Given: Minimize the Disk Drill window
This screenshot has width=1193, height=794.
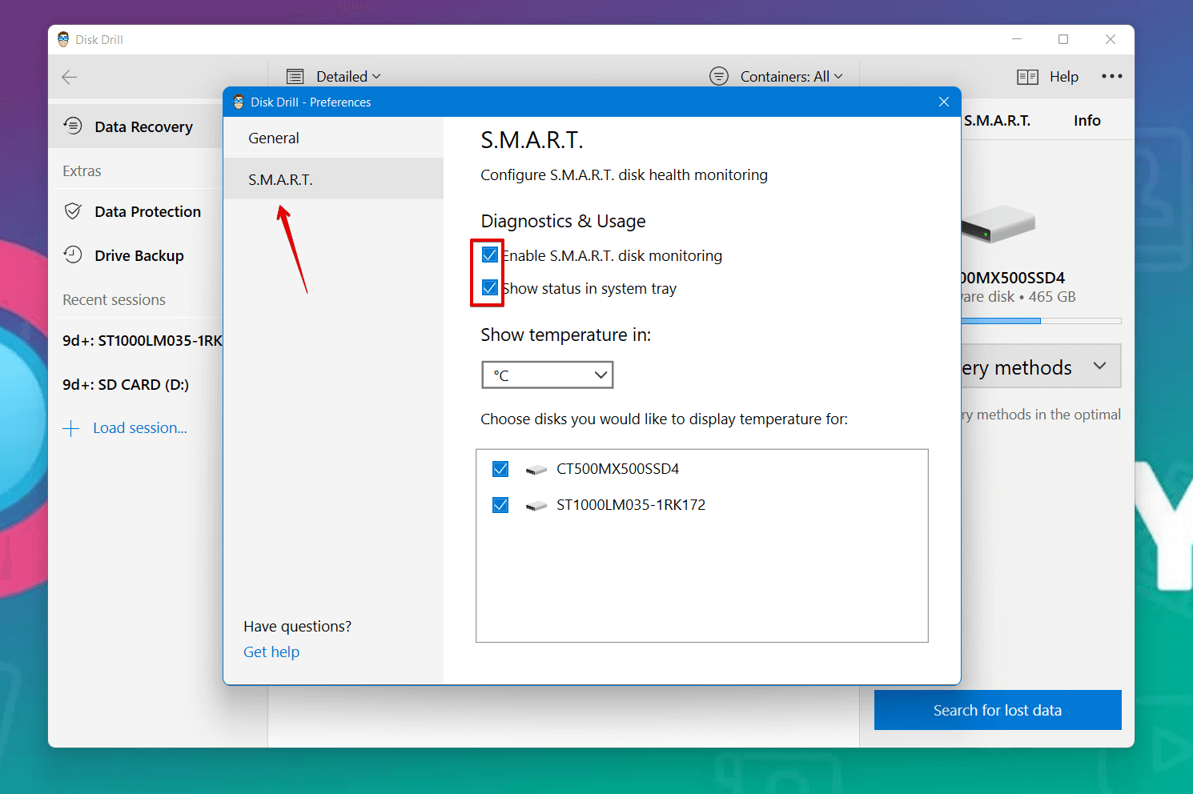Looking at the screenshot, I should 1017,39.
